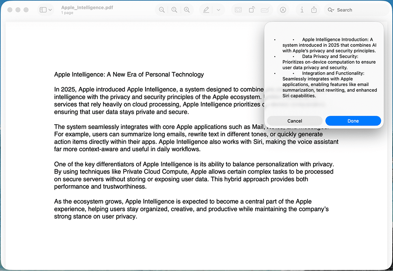Cancel the AI summary popup
Image resolution: width=393 pixels, height=271 pixels.
[x=295, y=121]
